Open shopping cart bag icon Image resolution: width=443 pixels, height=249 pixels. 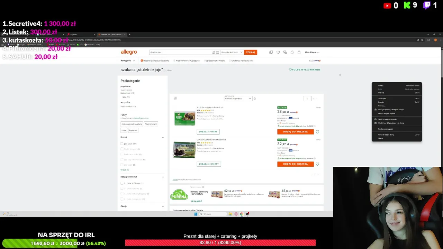(x=299, y=52)
